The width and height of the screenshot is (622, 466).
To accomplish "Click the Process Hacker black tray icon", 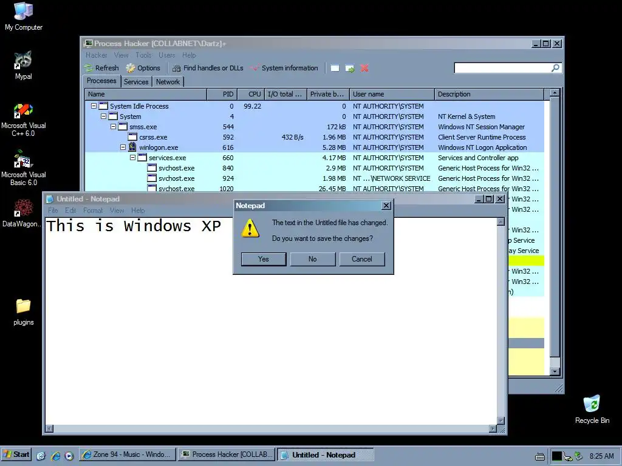I will click(557, 456).
